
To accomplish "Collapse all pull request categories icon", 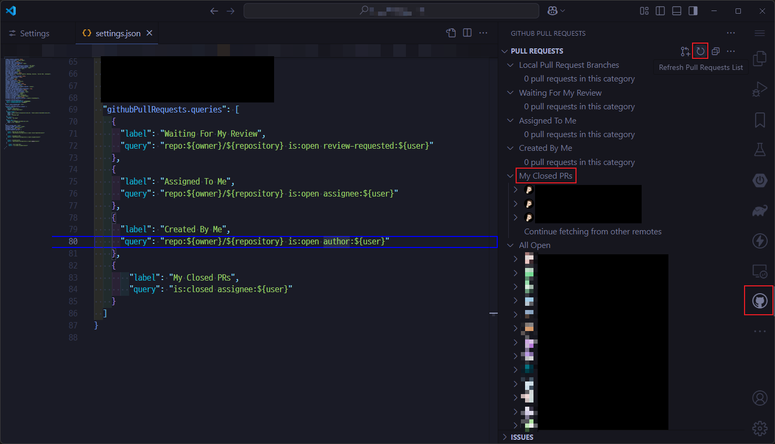I will click(716, 51).
